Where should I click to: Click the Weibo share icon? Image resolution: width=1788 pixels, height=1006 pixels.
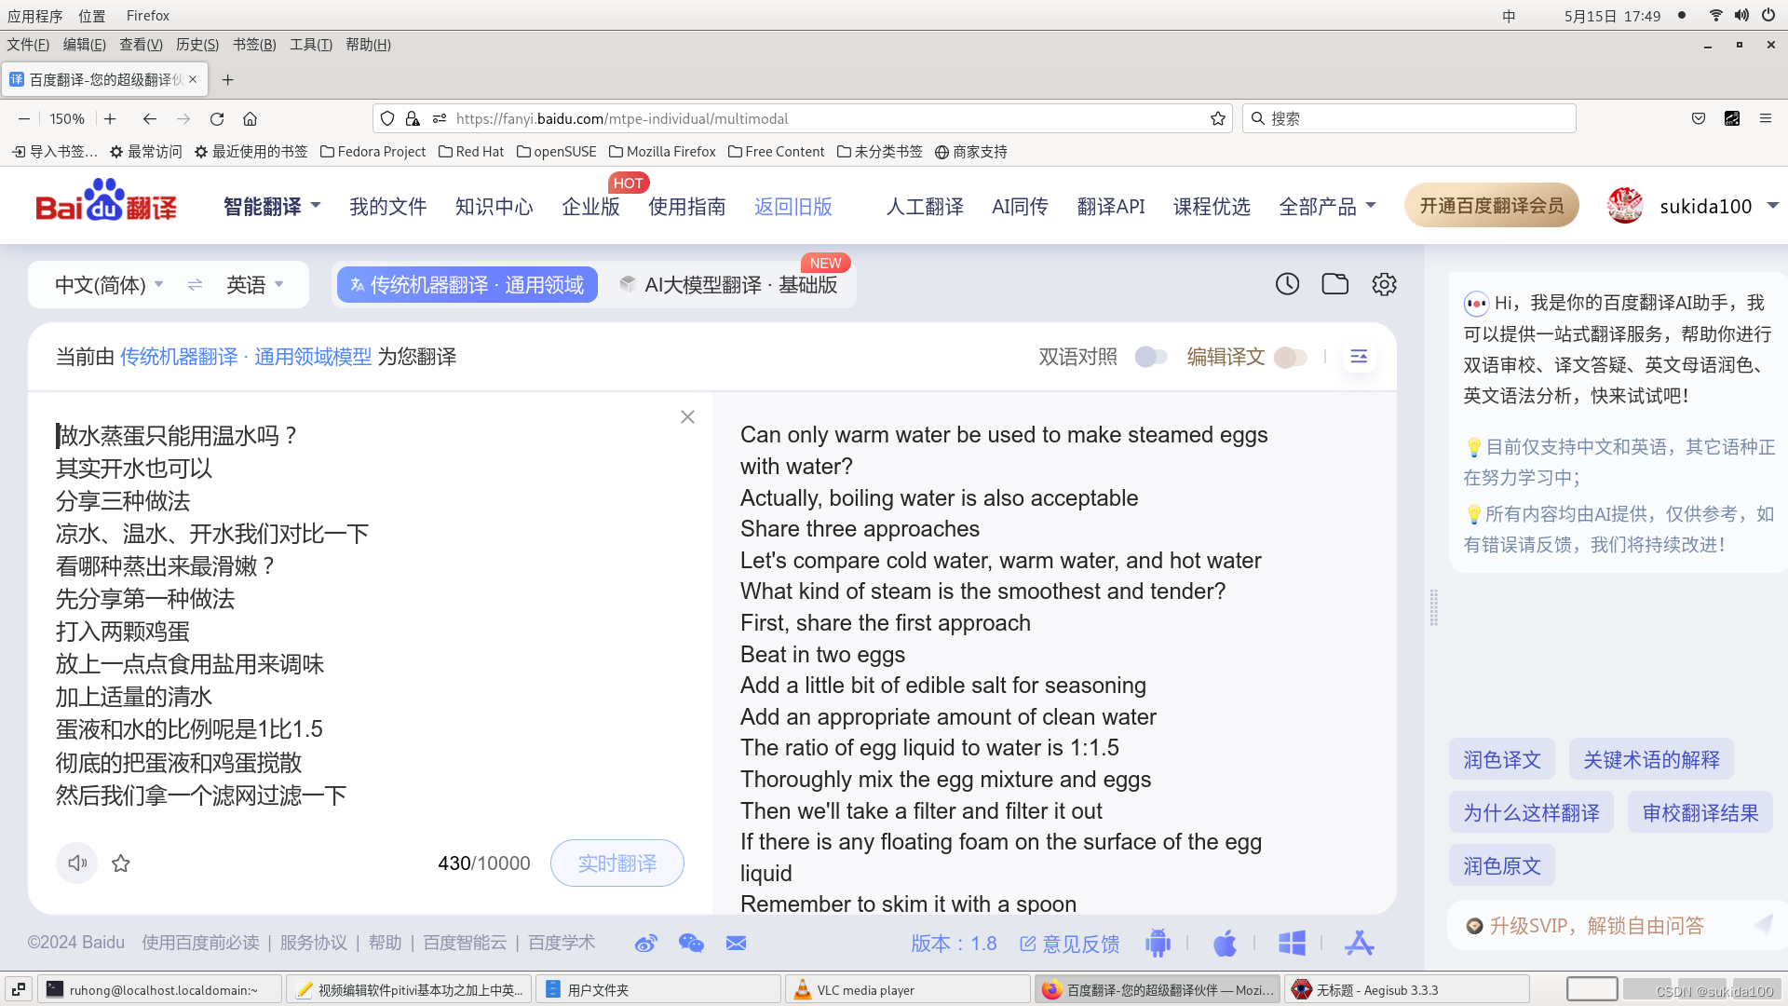645,944
